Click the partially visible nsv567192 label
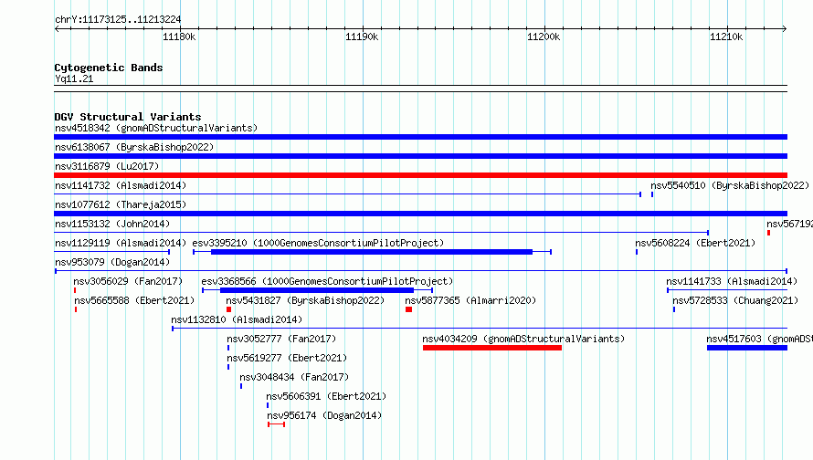The height and width of the screenshot is (460, 813). [789, 224]
